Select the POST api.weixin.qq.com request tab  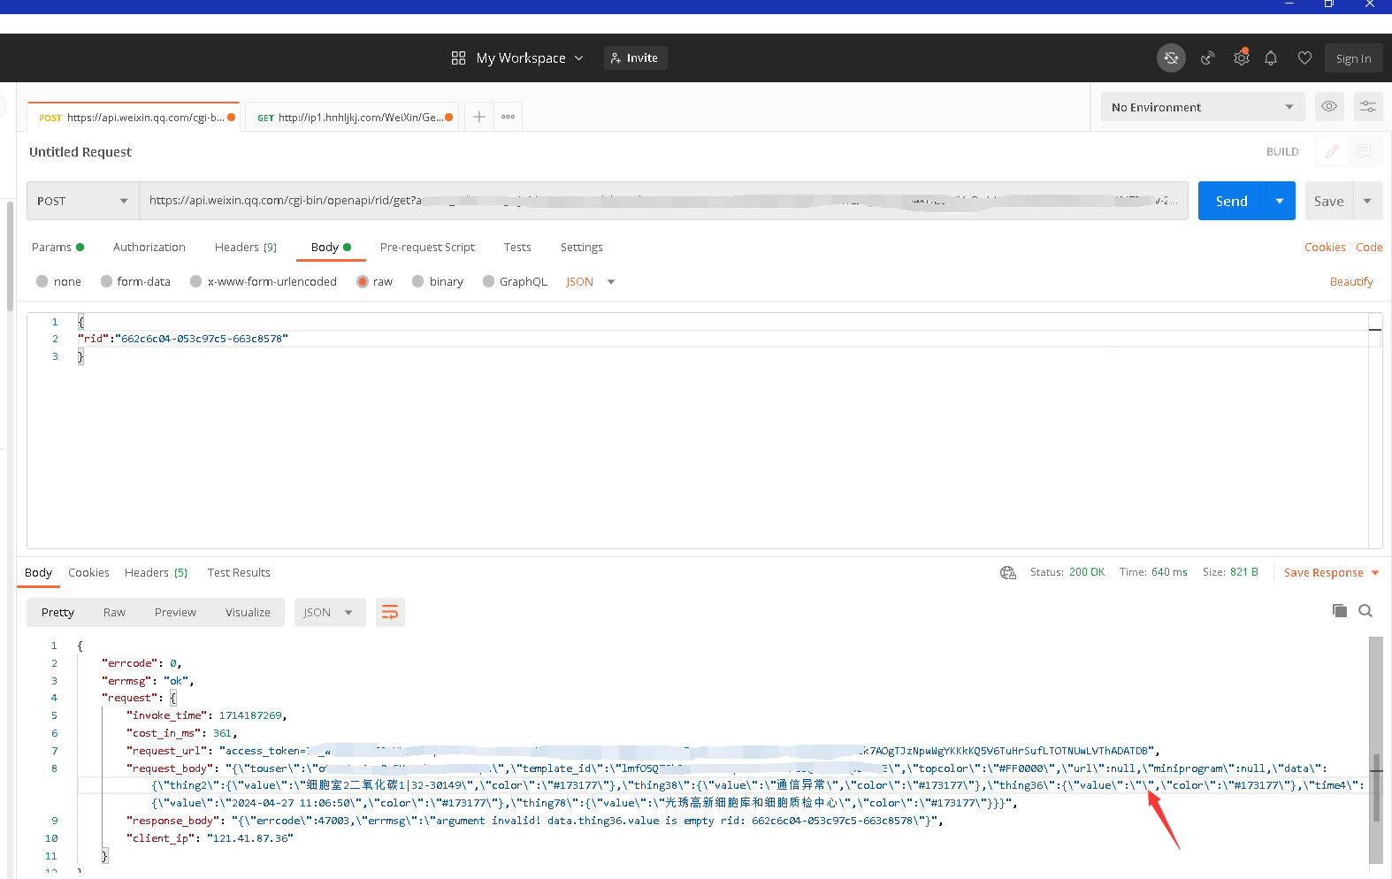pyautogui.click(x=133, y=117)
